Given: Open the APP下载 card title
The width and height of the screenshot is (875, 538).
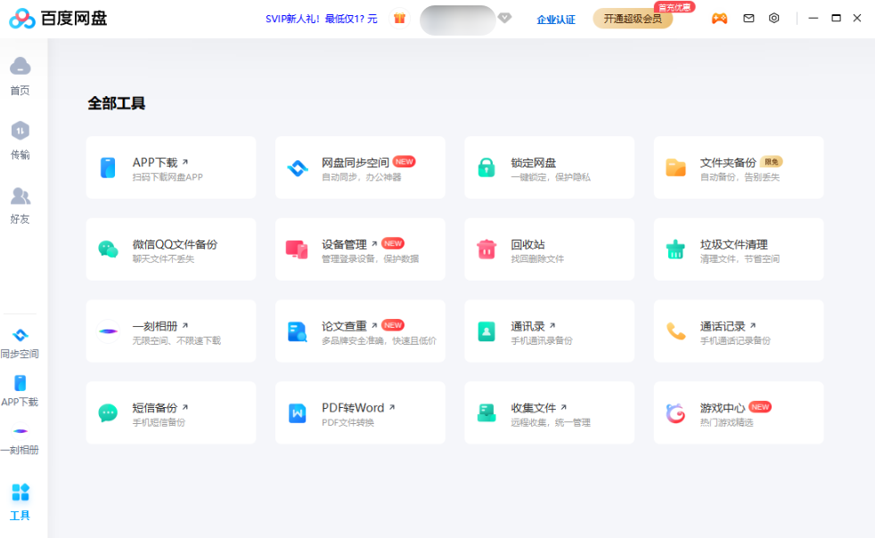Looking at the screenshot, I should 155,162.
